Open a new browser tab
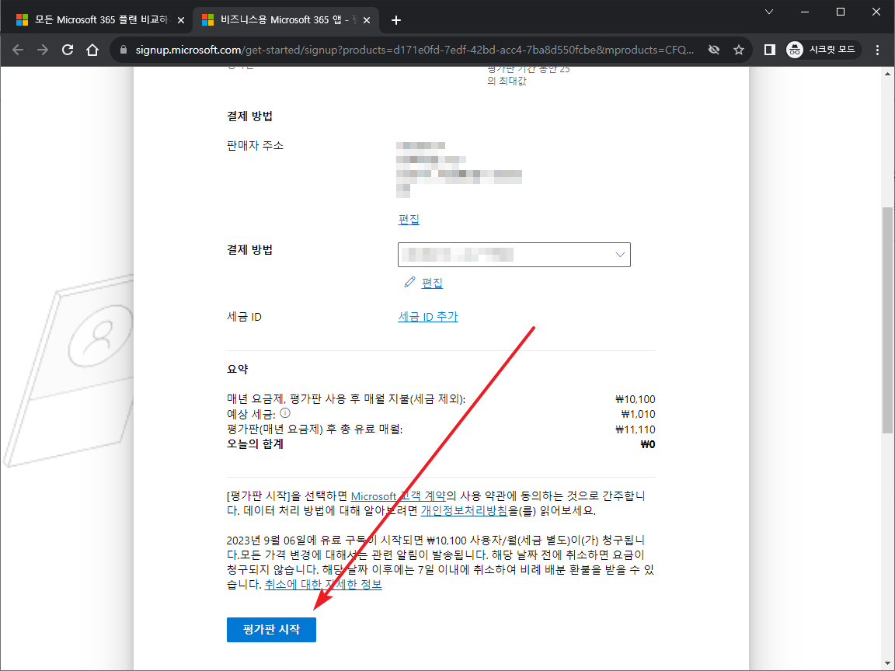895x671 pixels. 396,20
